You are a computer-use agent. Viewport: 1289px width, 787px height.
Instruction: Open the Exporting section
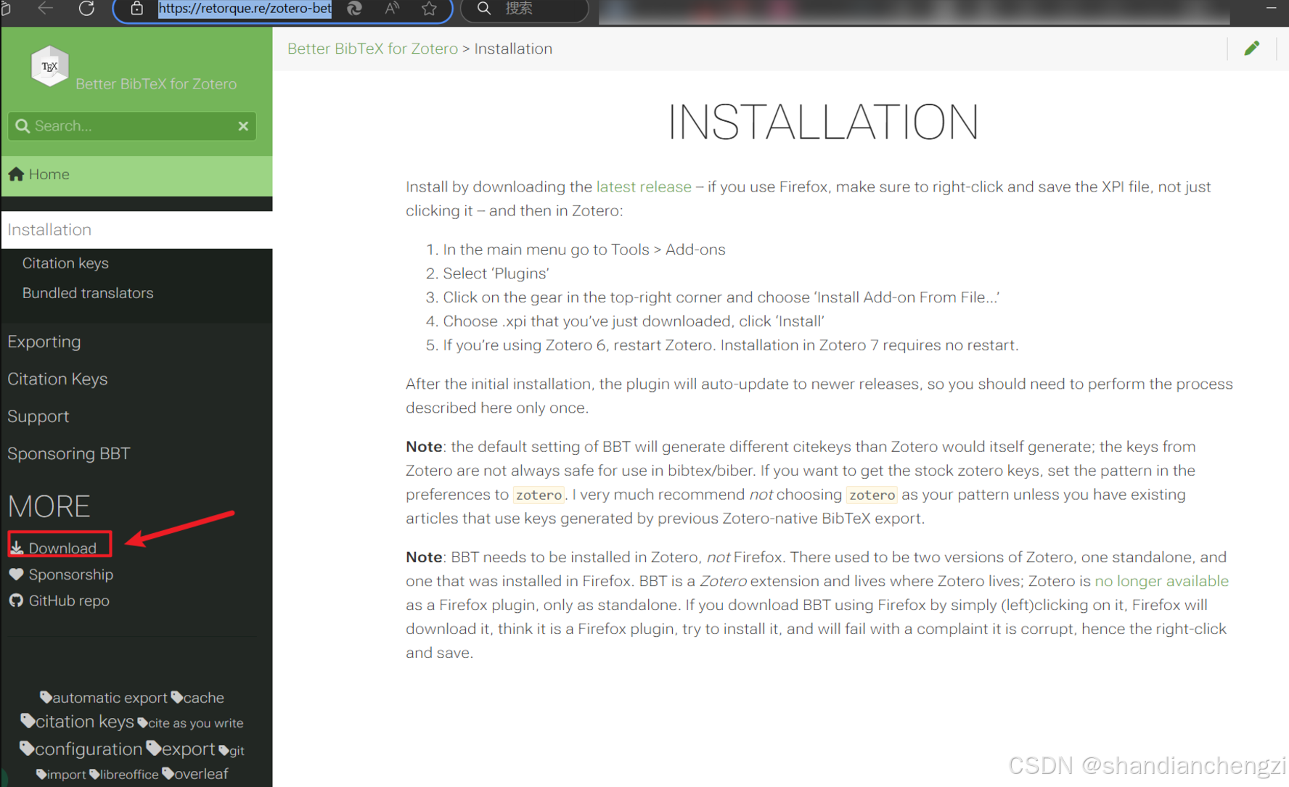point(44,342)
